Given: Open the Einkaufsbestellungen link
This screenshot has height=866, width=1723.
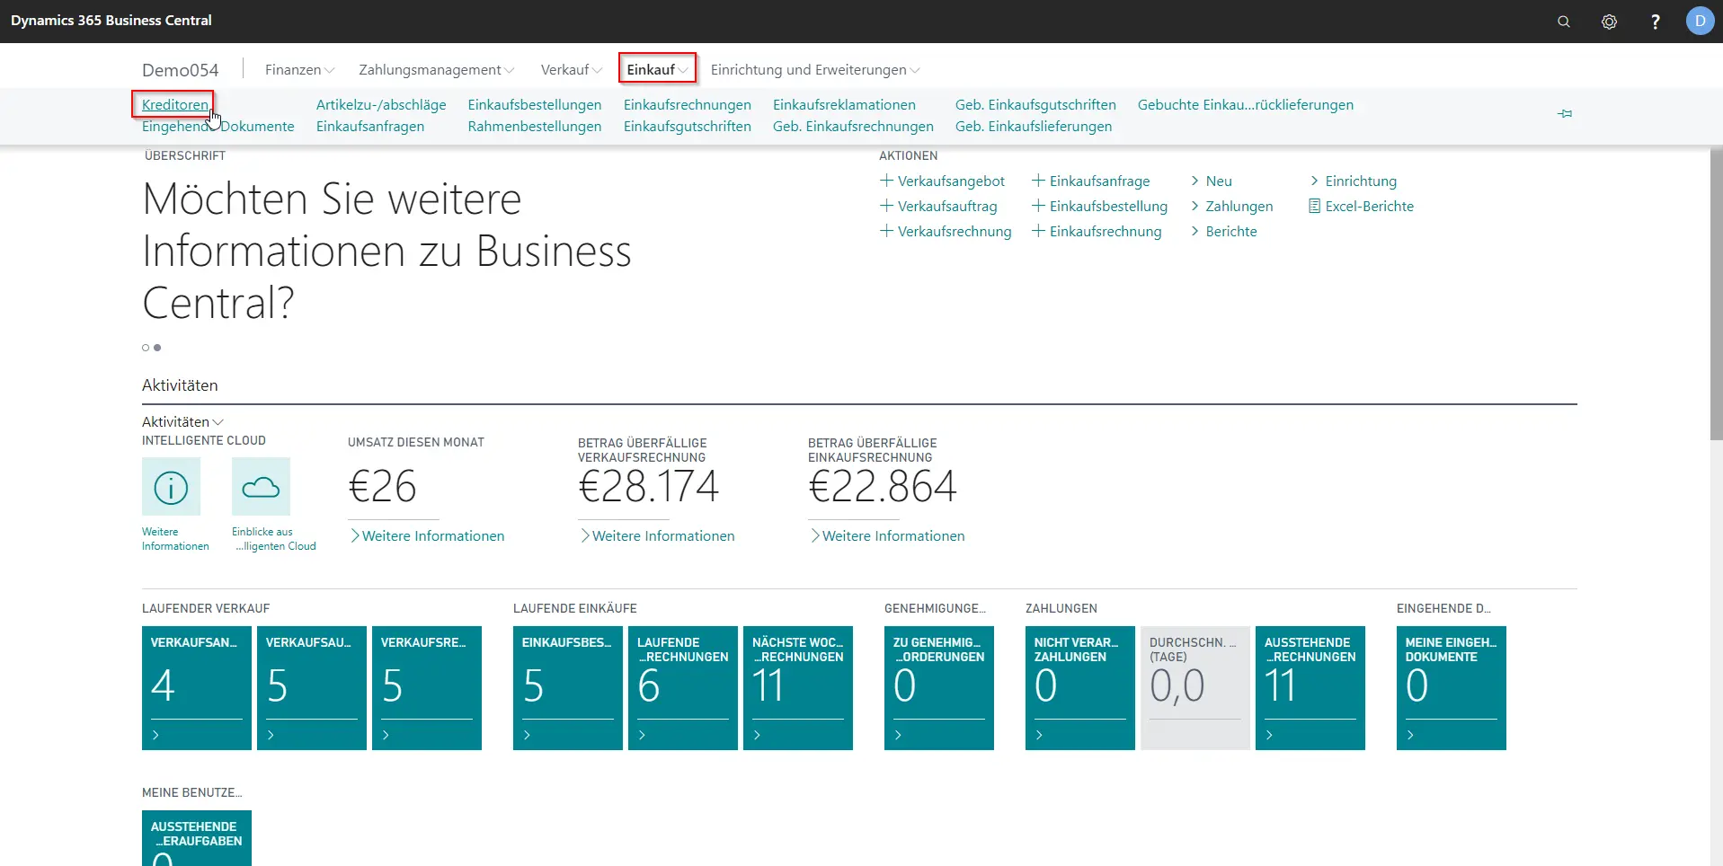Looking at the screenshot, I should 534,105.
